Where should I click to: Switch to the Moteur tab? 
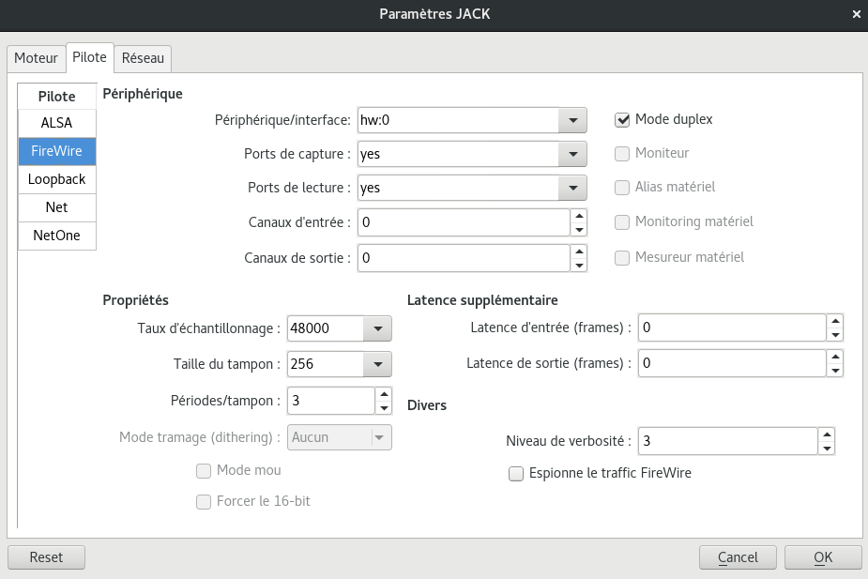click(x=36, y=58)
